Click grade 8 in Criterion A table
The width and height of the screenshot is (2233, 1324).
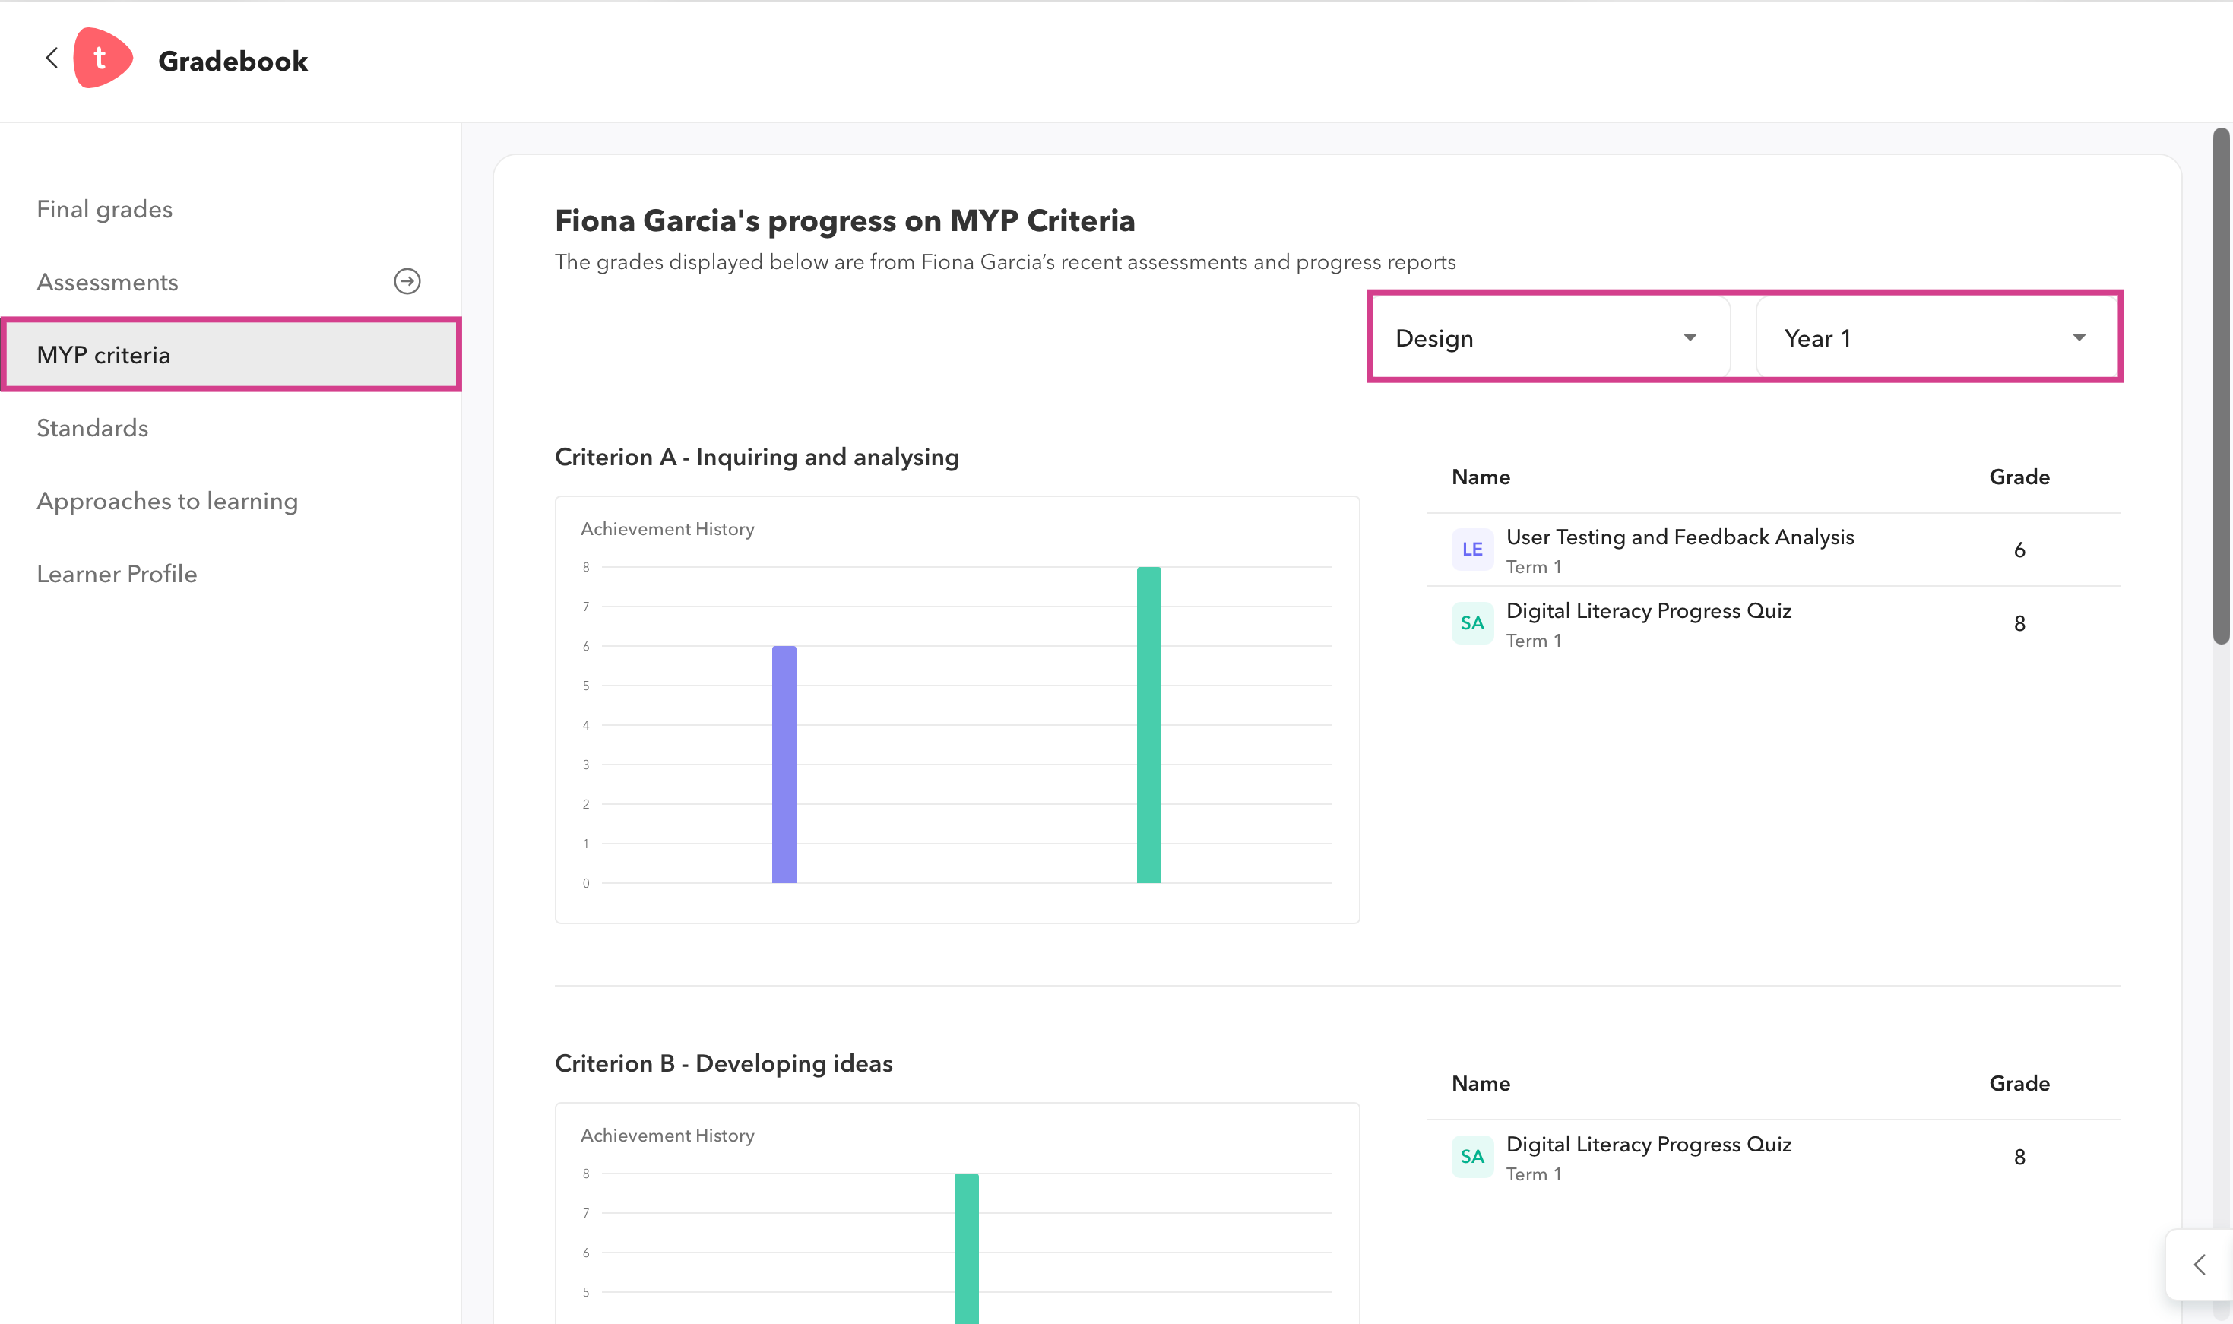tap(2019, 624)
